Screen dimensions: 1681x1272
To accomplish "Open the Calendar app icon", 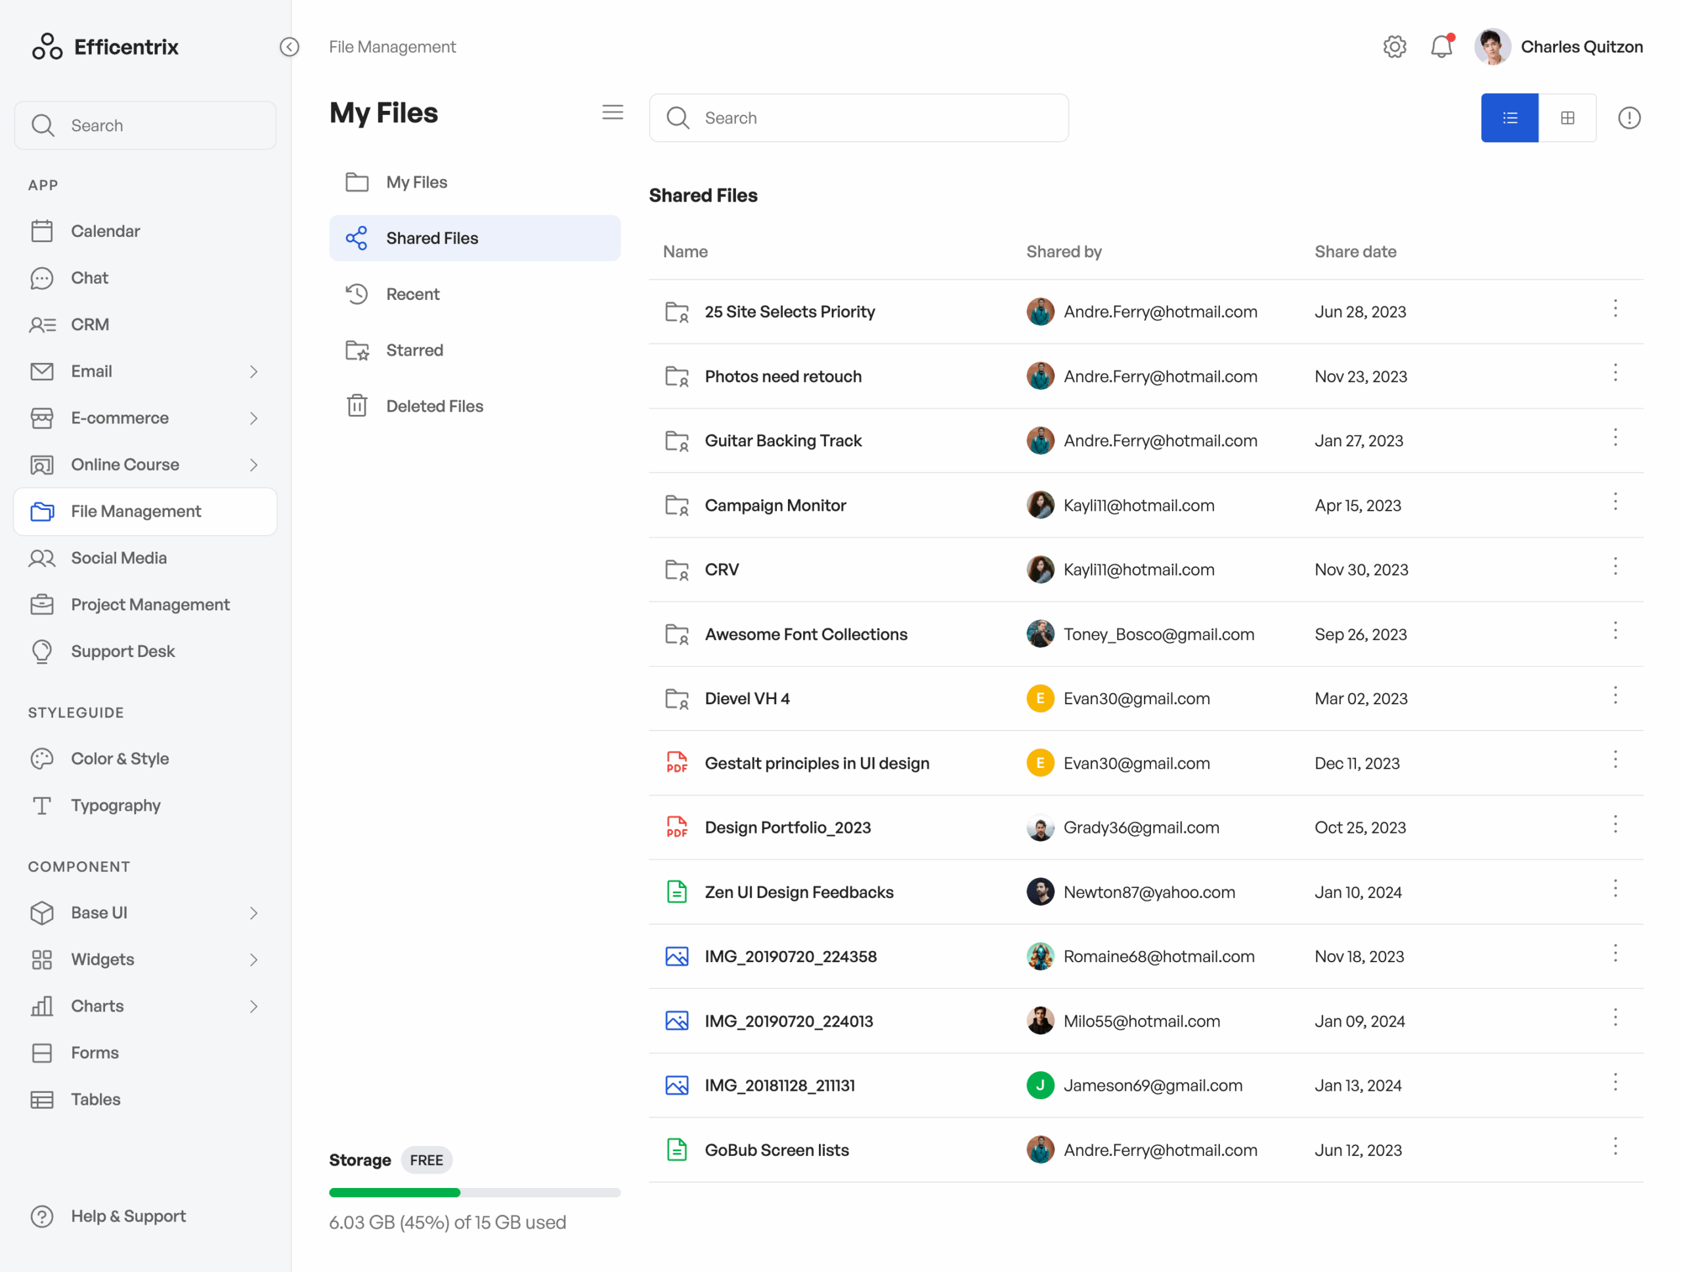I will [42, 231].
